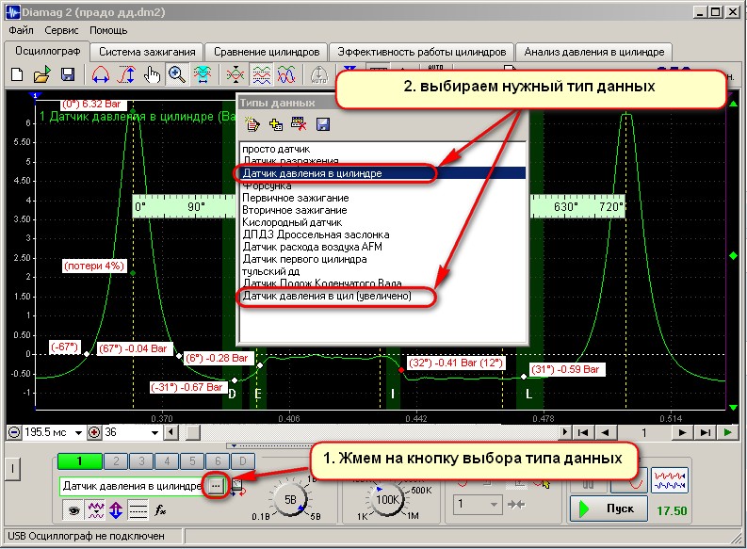Open the fx function icon

pyautogui.click(x=160, y=510)
